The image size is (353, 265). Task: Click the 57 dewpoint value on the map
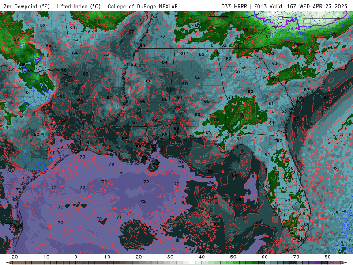[x=274, y=80]
